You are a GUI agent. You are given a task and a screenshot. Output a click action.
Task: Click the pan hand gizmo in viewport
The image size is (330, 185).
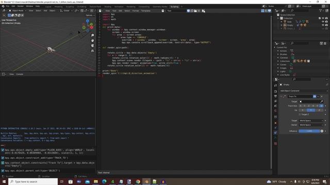[92, 41]
